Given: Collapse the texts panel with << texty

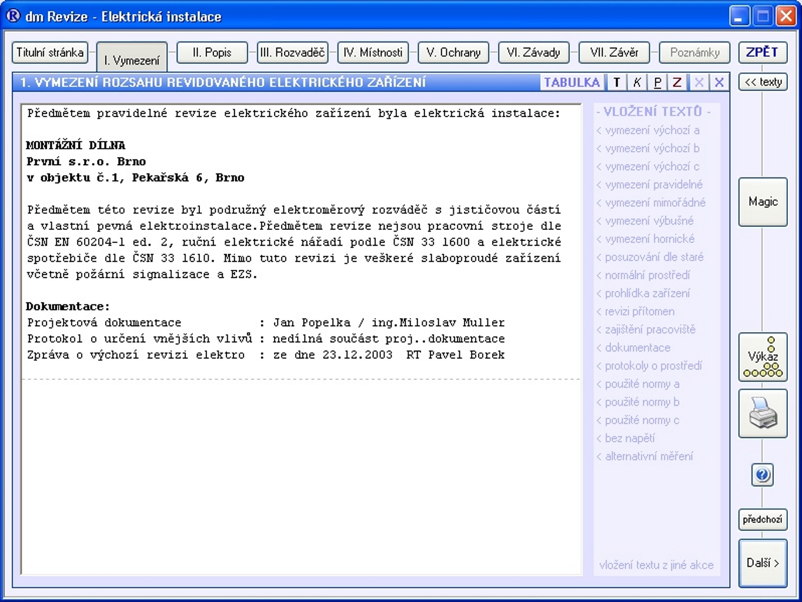Looking at the screenshot, I should click(x=763, y=82).
